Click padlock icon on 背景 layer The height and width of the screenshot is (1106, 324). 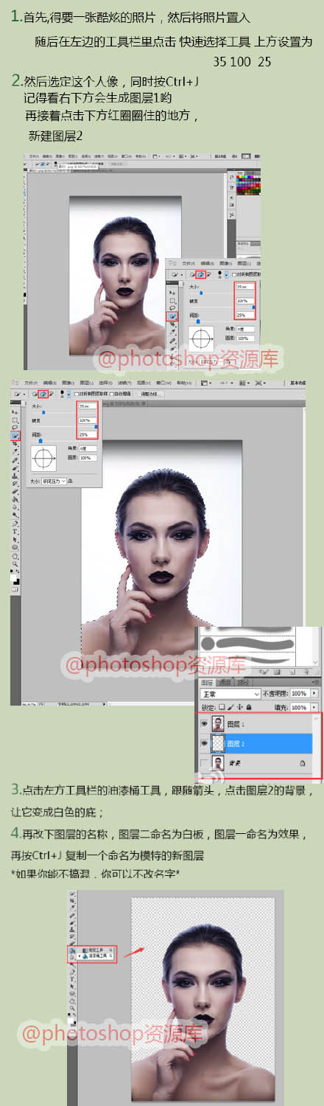(302, 763)
